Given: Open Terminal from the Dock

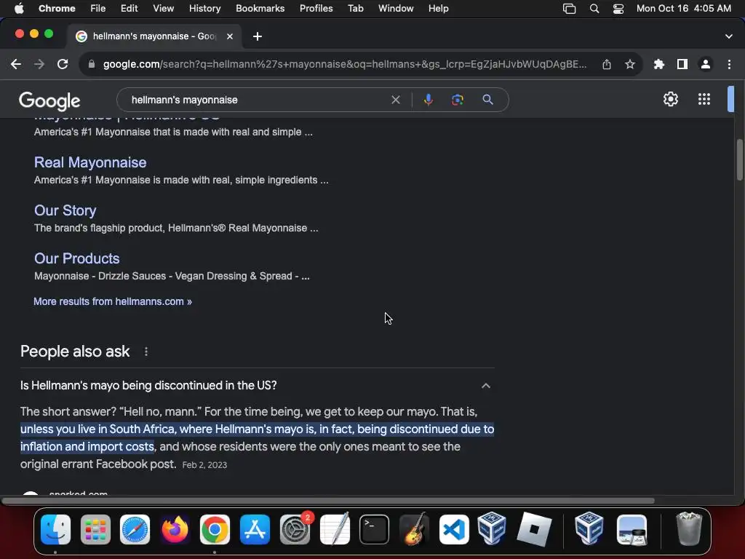Looking at the screenshot, I should click(374, 529).
